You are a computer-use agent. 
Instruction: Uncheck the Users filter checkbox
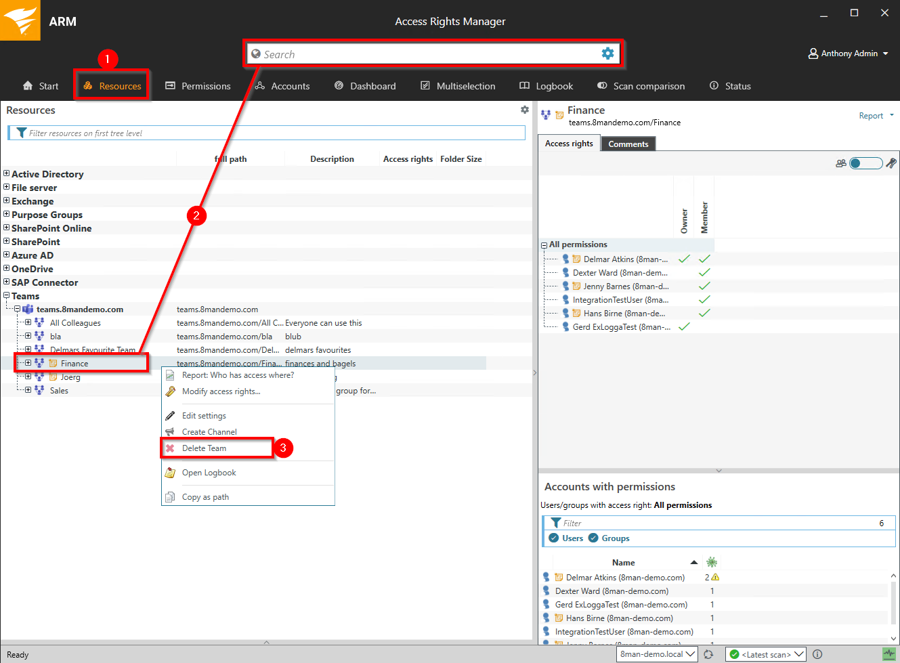click(x=554, y=538)
